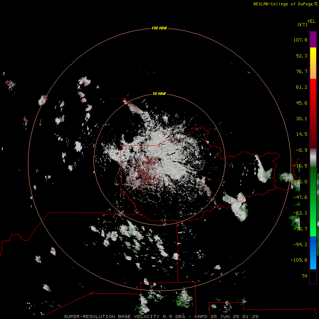This screenshot has height=319, width=319.
Task: Click the 30.1 value on velocity scale
Action: point(302,119)
